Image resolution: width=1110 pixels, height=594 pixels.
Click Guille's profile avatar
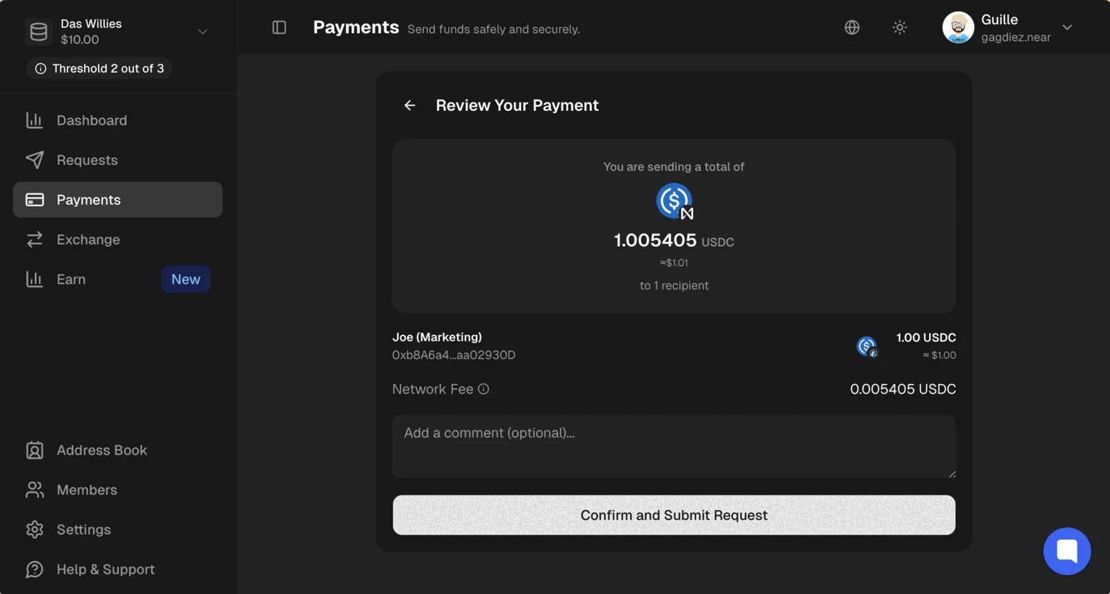click(x=958, y=28)
